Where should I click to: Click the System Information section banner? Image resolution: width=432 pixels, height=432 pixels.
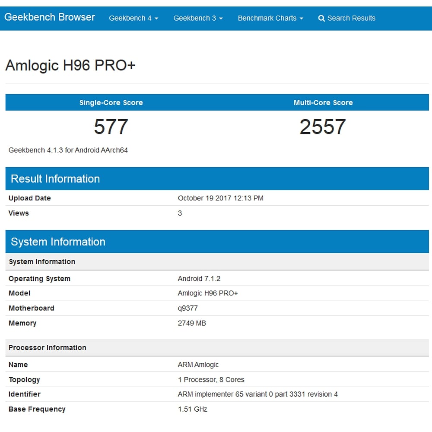click(x=58, y=241)
